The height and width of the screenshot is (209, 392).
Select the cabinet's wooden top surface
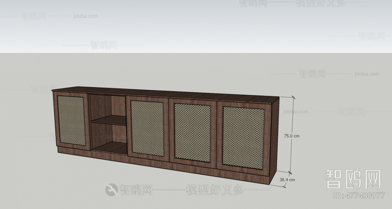(x=165, y=95)
